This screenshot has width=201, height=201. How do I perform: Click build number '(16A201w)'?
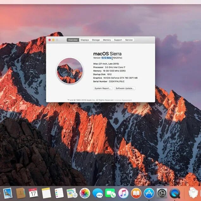117,58
